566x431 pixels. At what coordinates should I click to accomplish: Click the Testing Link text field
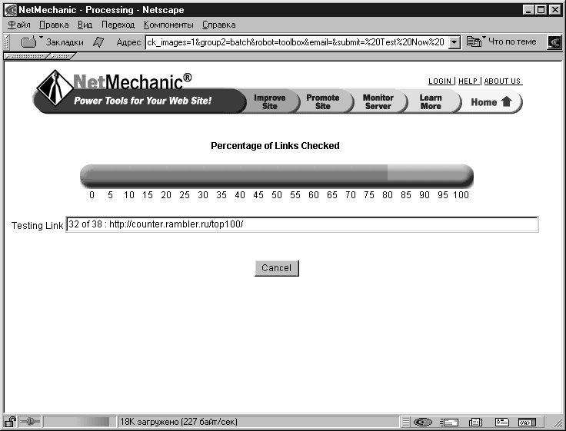pos(302,224)
